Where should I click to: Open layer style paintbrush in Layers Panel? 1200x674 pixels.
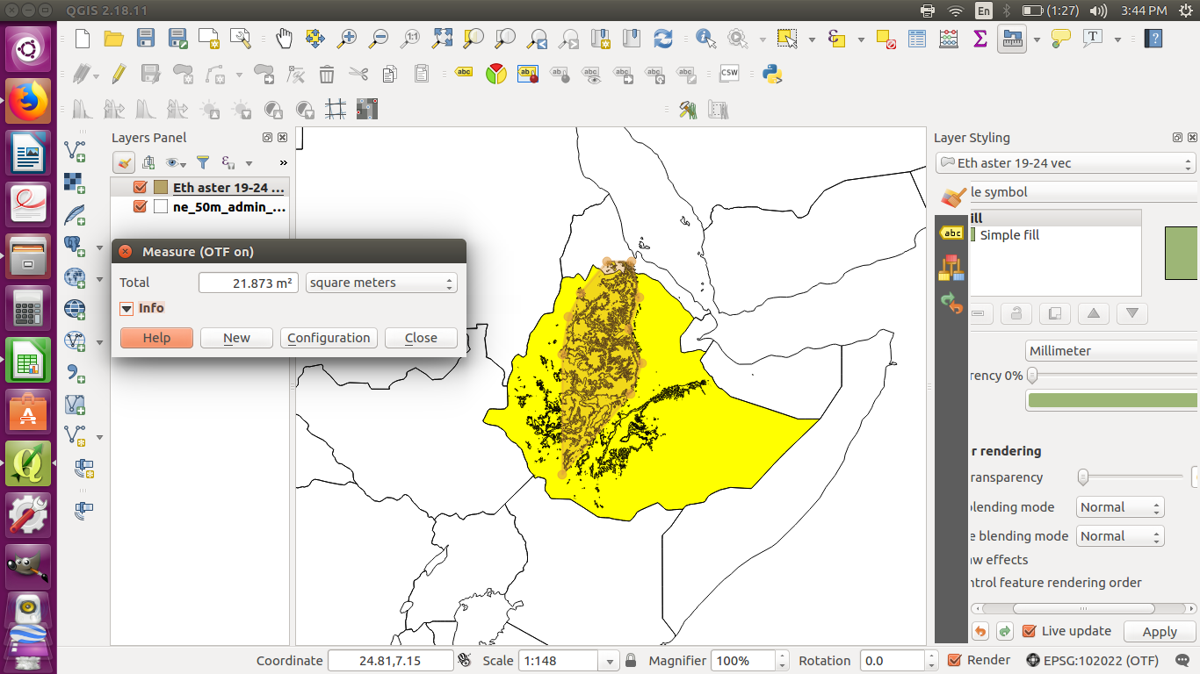[124, 162]
